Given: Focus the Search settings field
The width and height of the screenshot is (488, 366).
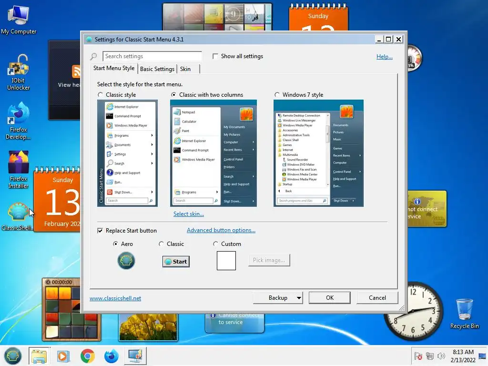Looking at the screenshot, I should tap(152, 56).
